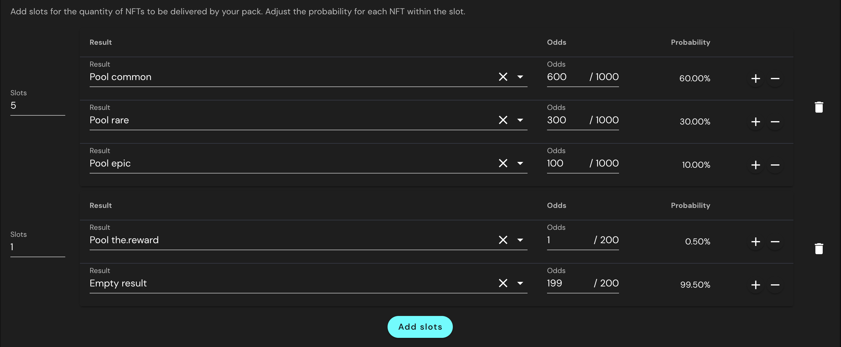This screenshot has height=347, width=841.
Task: Clear the Pool epic result selection
Action: [x=503, y=163]
